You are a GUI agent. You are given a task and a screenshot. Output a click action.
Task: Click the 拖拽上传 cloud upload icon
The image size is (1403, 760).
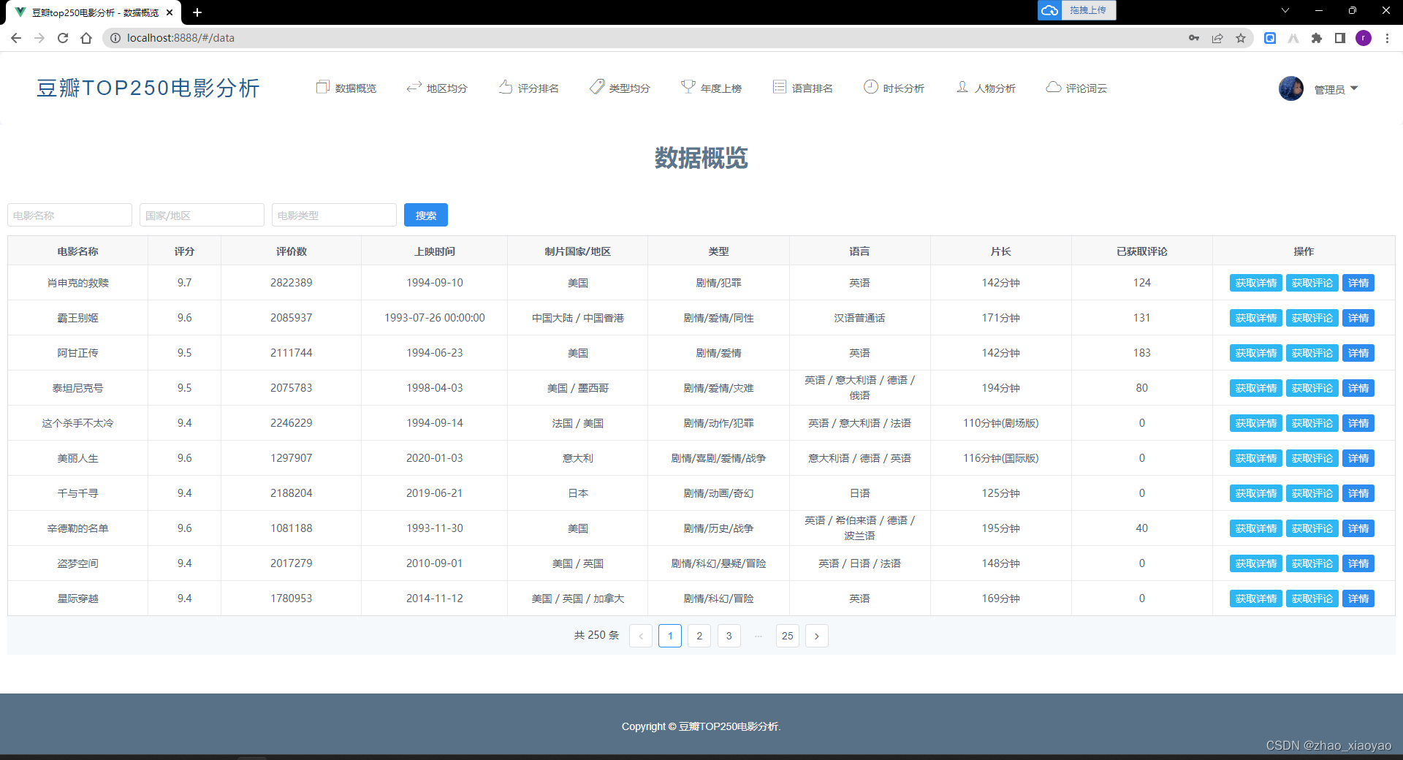pyautogui.click(x=1049, y=10)
